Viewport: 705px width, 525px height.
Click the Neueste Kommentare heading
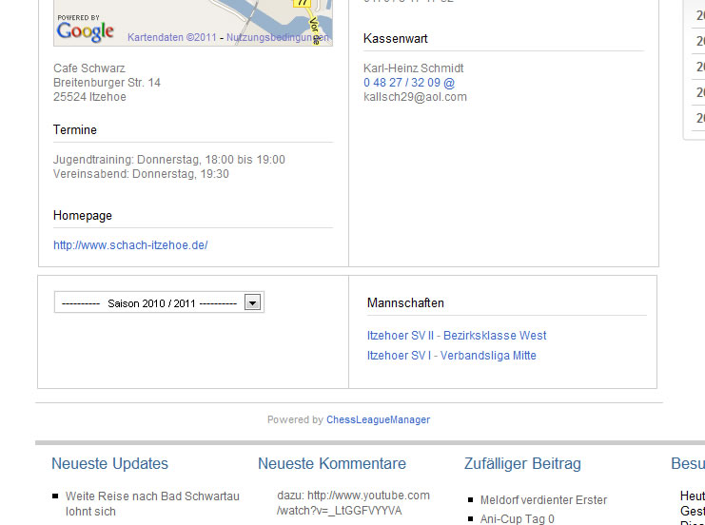(x=332, y=464)
